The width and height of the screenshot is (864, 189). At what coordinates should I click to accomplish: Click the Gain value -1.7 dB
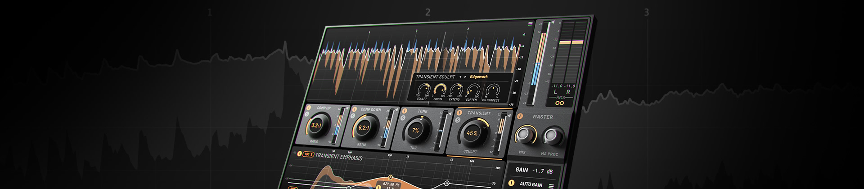click(543, 171)
